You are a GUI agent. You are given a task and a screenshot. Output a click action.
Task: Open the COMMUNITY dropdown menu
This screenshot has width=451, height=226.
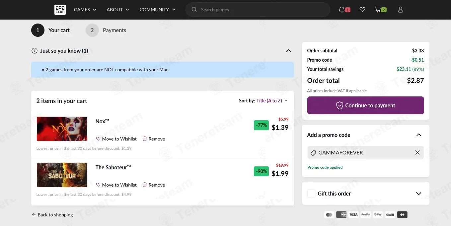pyautogui.click(x=158, y=10)
